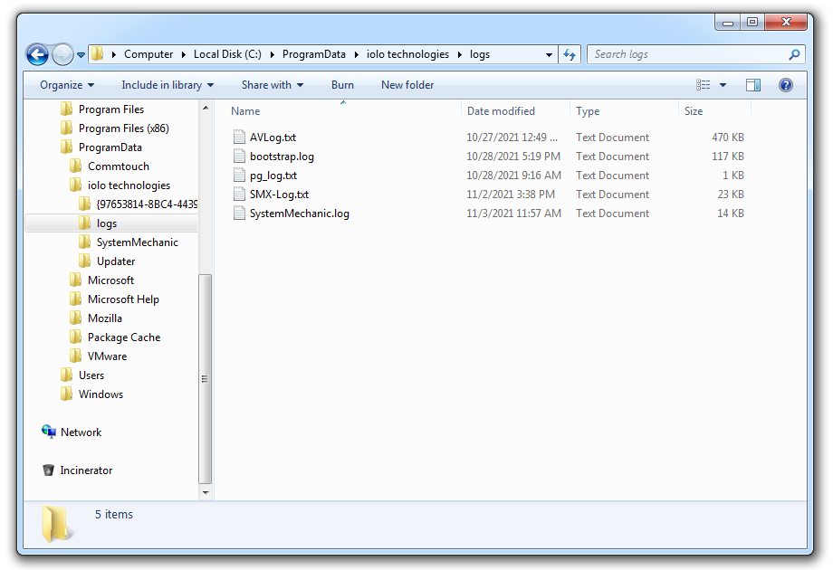Screen dimensions: 833x570
Task: Open the Include in library menu
Action: pyautogui.click(x=168, y=85)
